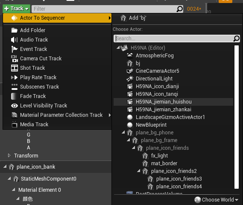Add a Play Rate Track
Screen dimensions: 243x205
(x=57, y=77)
